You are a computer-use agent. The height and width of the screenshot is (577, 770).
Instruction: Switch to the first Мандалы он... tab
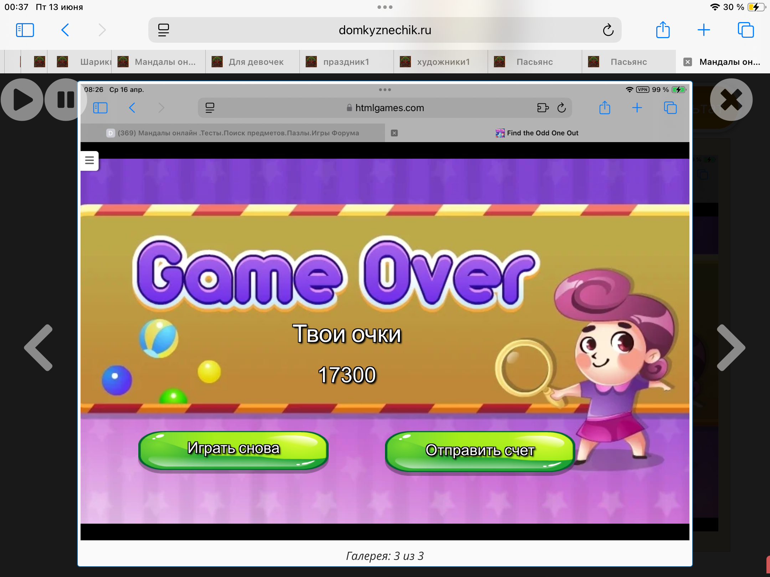click(x=159, y=62)
